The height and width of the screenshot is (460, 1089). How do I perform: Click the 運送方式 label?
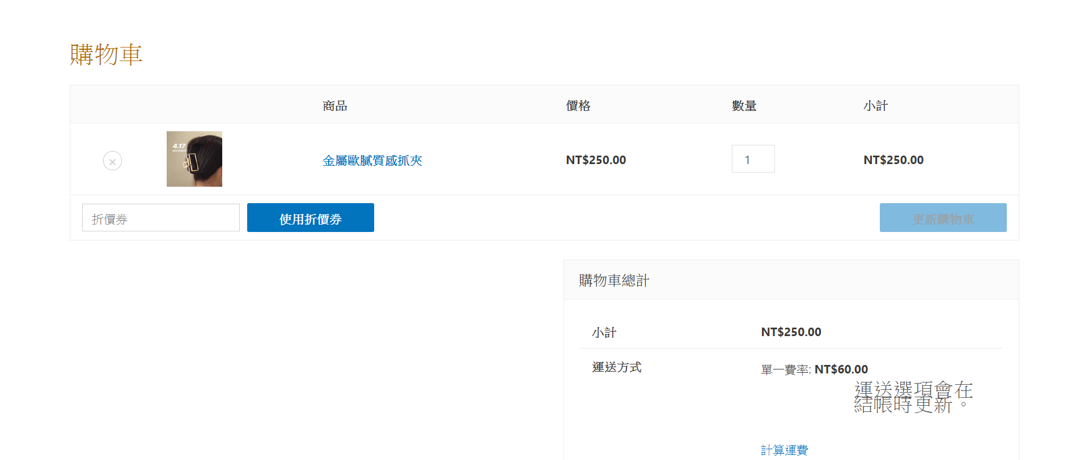click(616, 367)
